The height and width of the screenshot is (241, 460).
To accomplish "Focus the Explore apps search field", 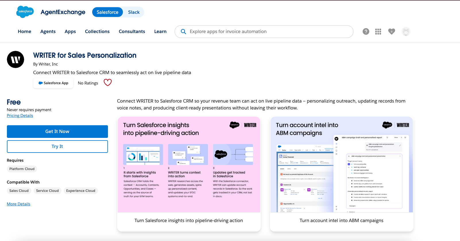I will click(264, 32).
